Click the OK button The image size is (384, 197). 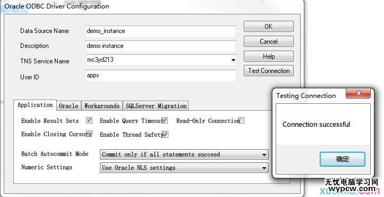(269, 26)
